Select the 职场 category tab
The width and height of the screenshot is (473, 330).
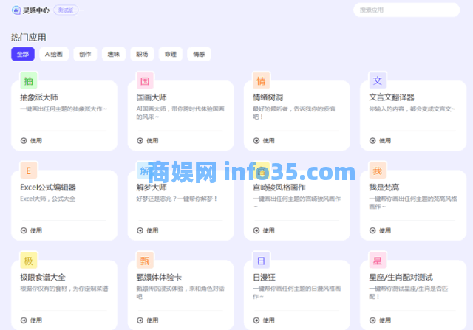(142, 54)
